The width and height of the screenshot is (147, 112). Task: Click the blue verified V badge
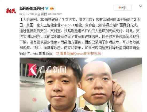(x=47, y=9)
